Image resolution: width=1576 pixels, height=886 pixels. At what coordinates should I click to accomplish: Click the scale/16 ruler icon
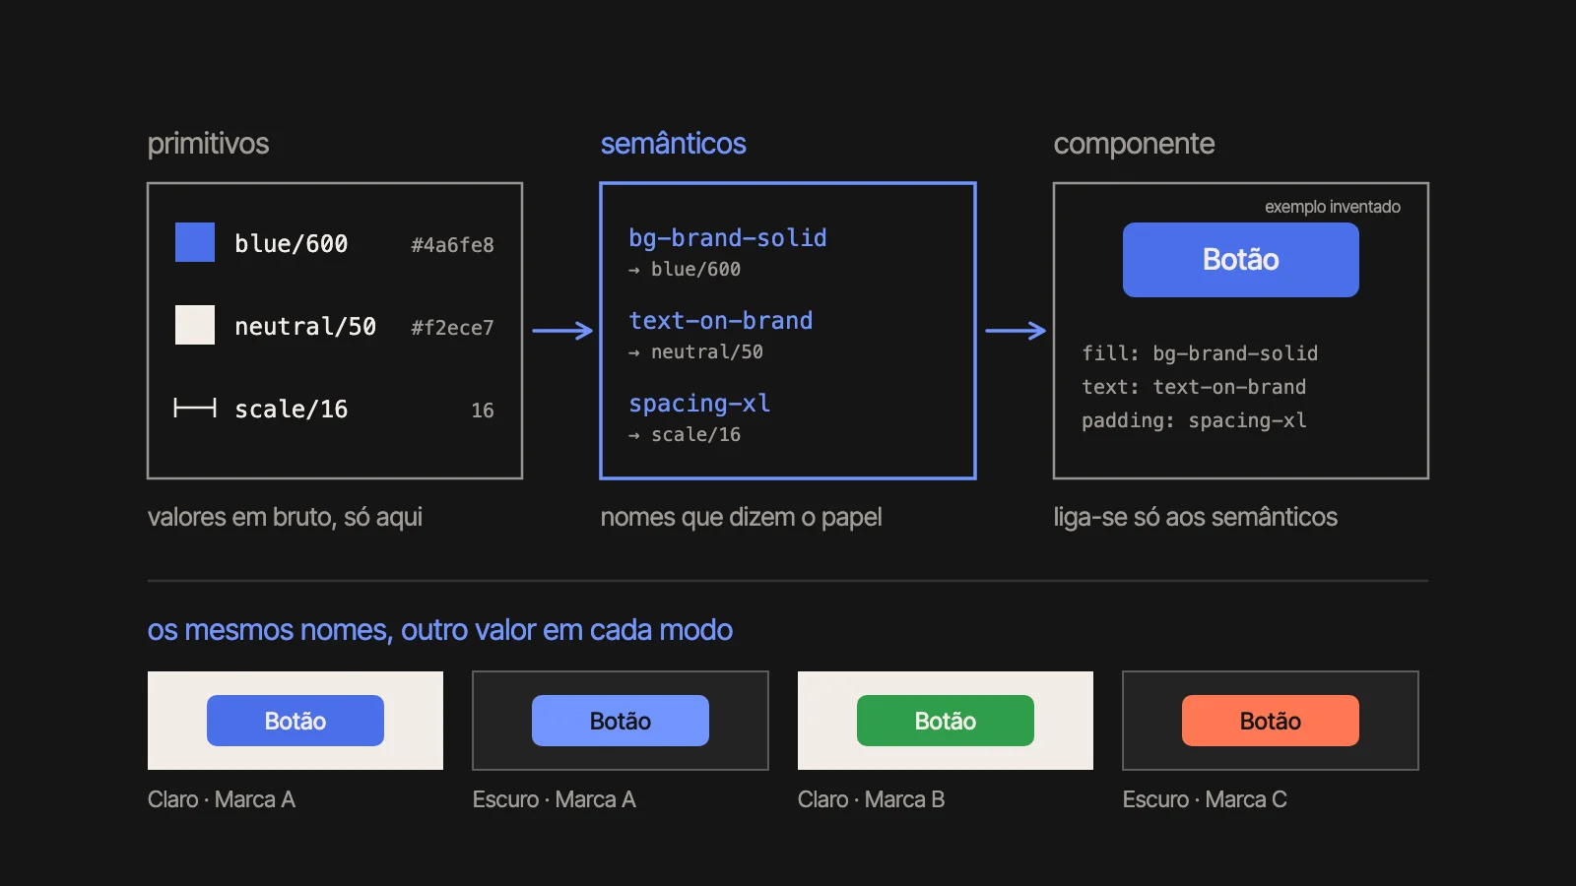point(195,408)
